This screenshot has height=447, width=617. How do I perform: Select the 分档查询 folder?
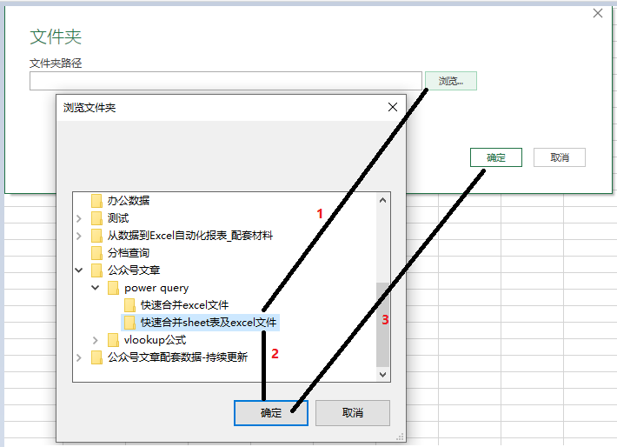[x=129, y=253]
